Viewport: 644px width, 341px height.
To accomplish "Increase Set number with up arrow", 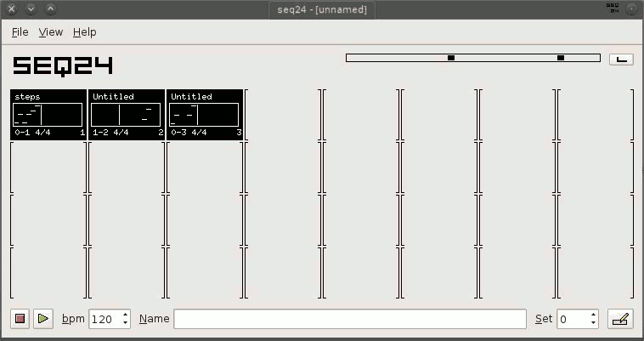I will (x=593, y=315).
